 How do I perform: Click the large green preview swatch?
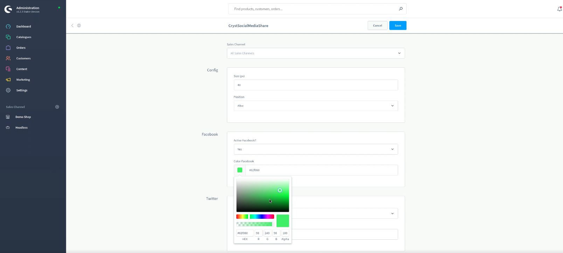(283, 221)
